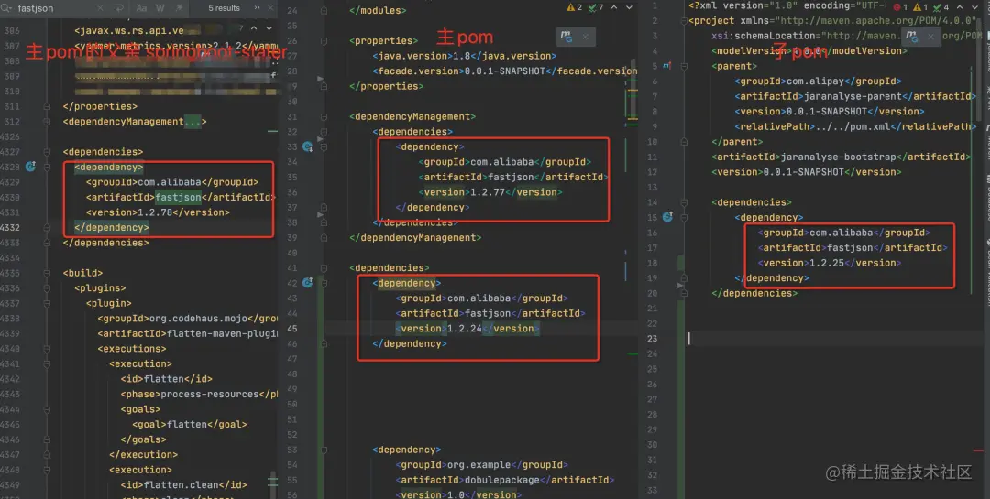Image resolution: width=990 pixels, height=499 pixels.
Task: Click the warning count 2 in middle editor
Action: pyautogui.click(x=575, y=7)
